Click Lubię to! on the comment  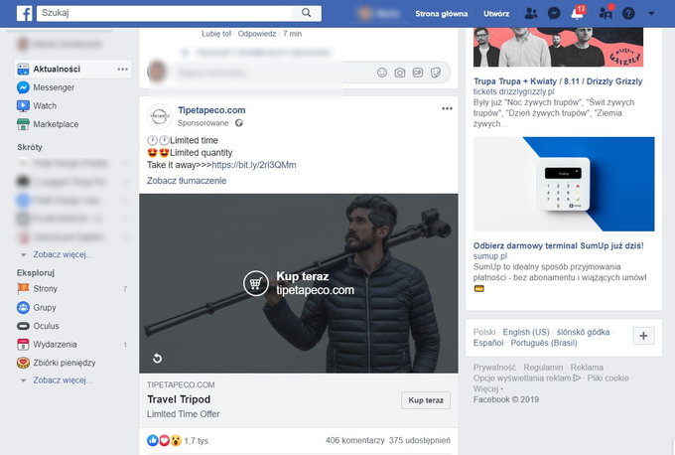pos(216,34)
